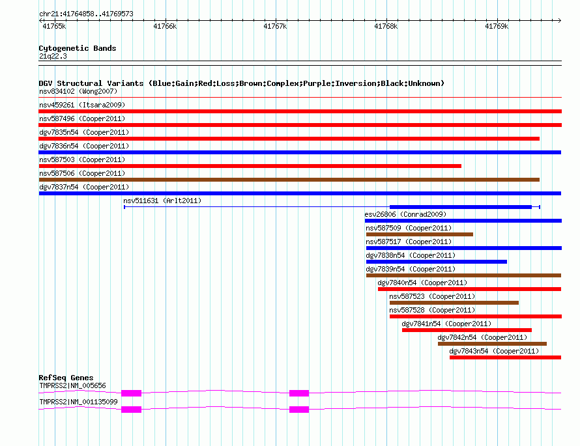Screen dimensions: 580x446
Task: Click the RefSeq Genes track title
Action: [66, 378]
